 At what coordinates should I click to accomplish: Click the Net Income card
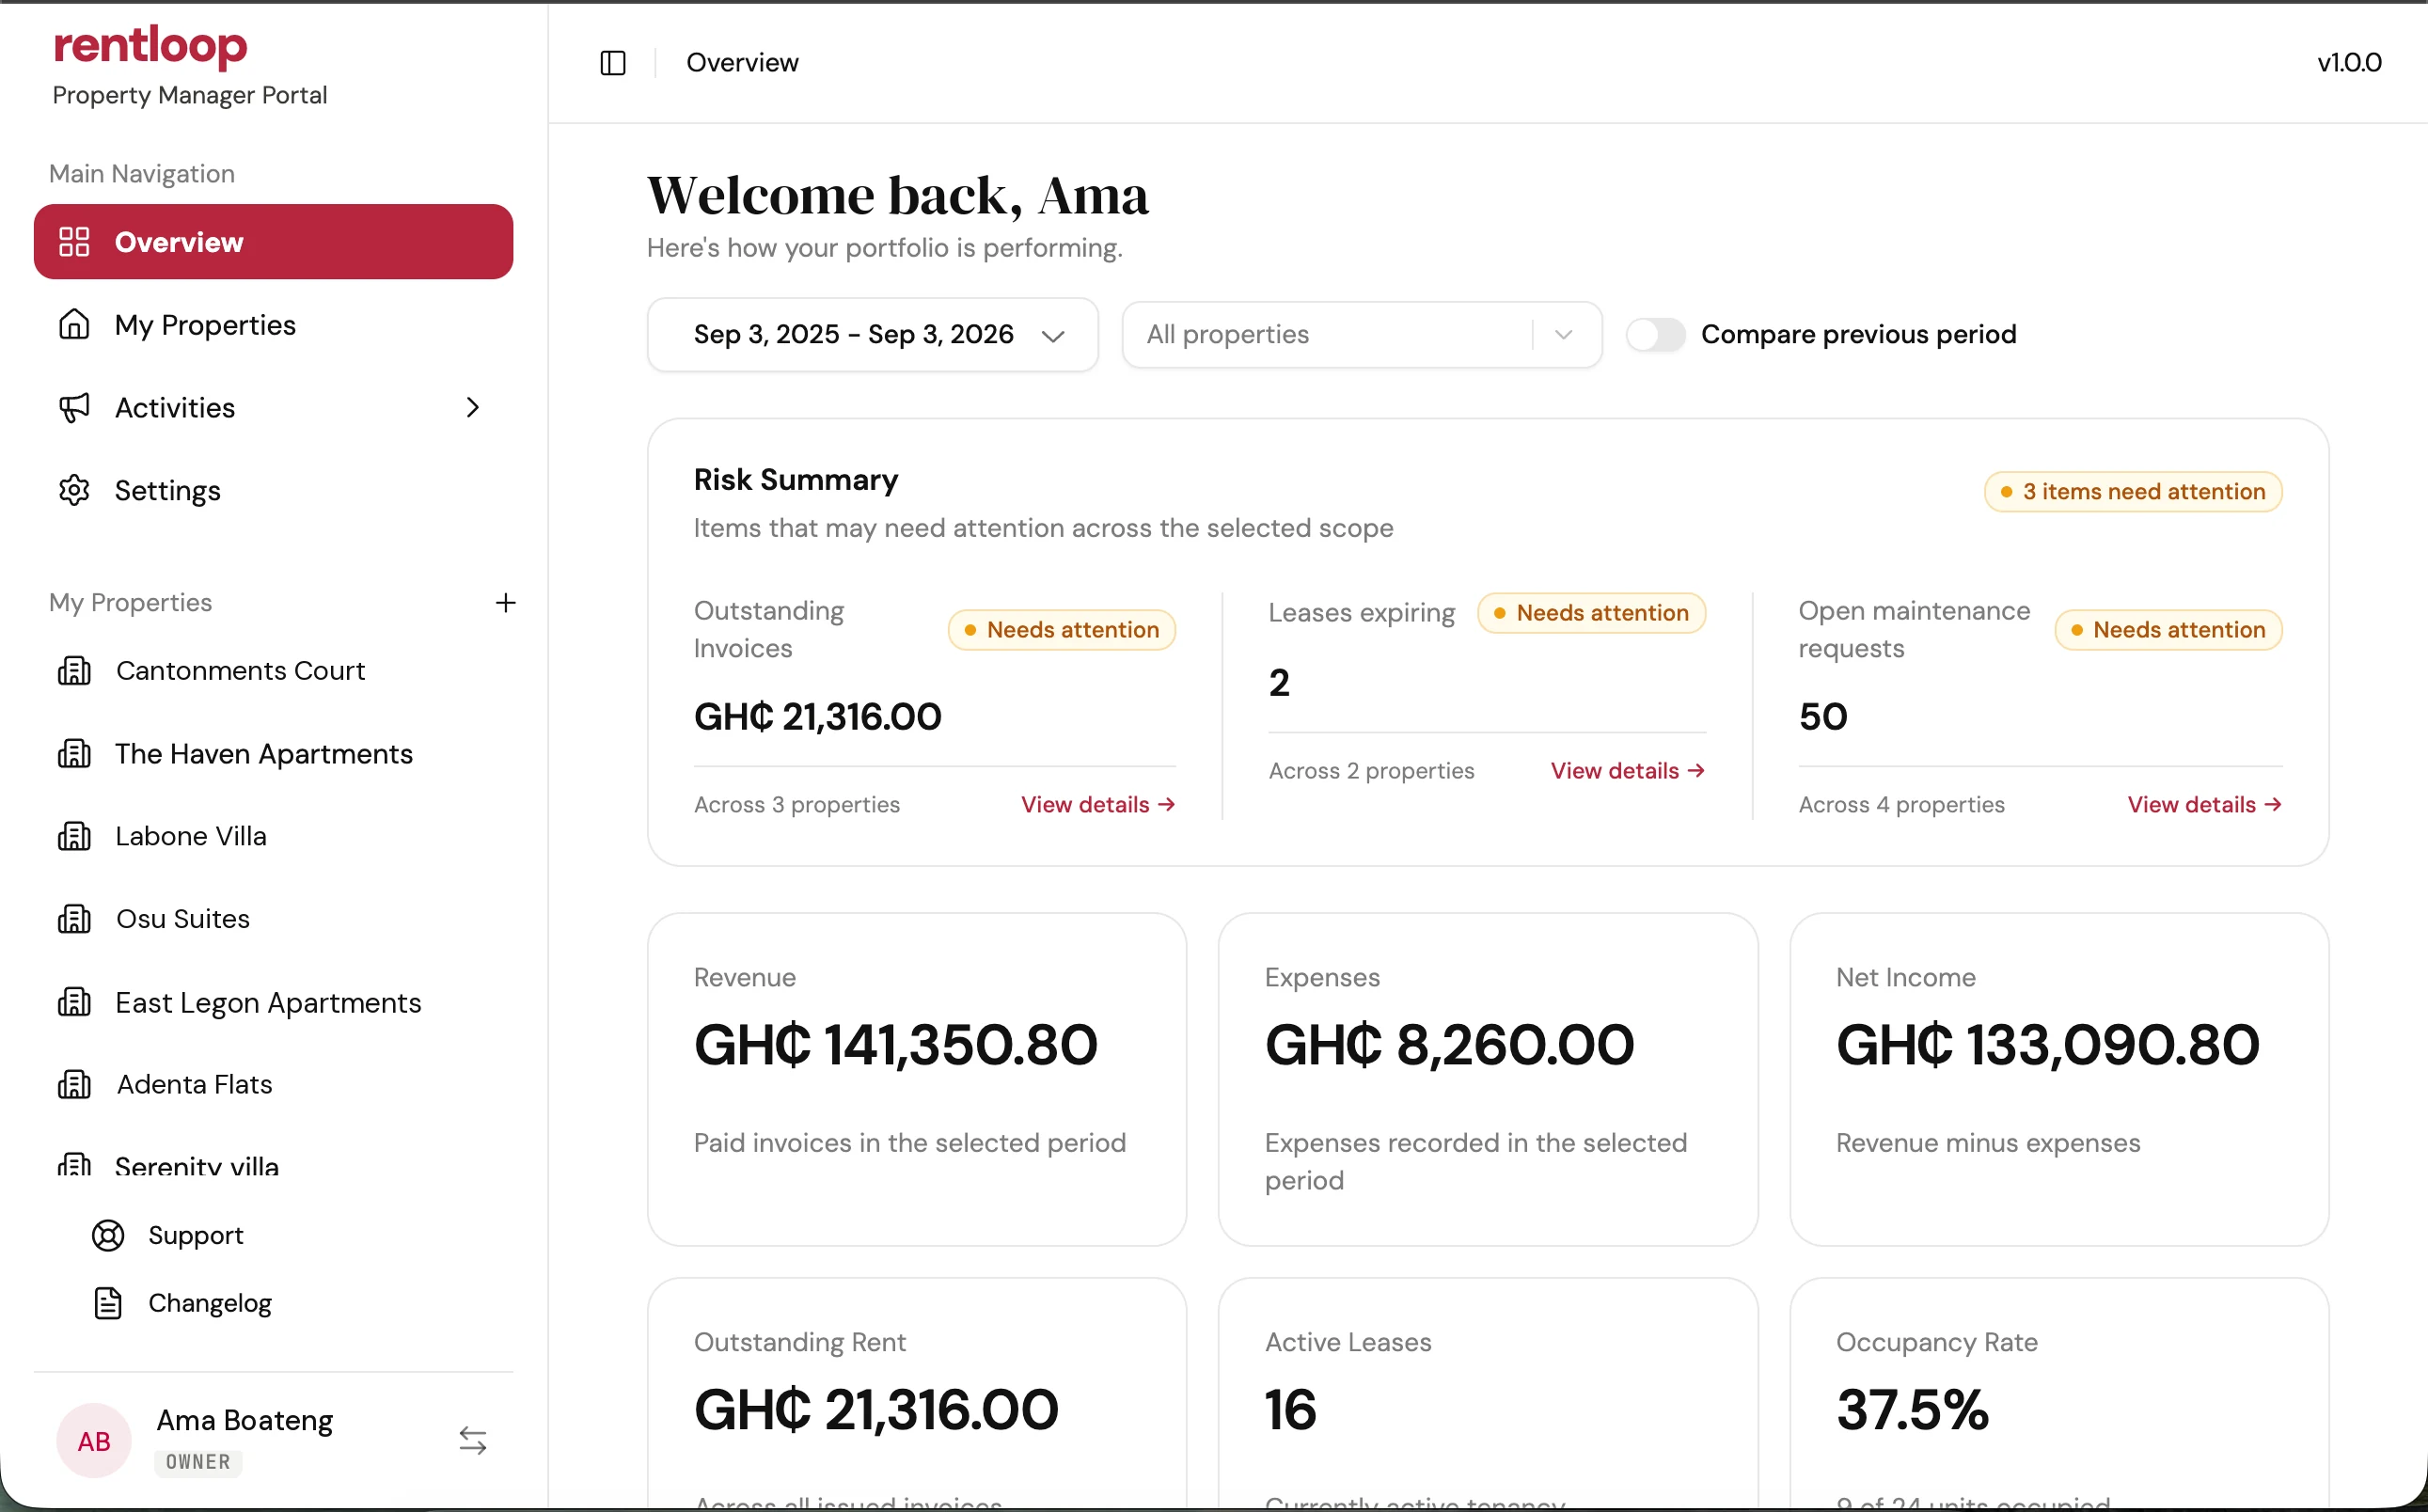[2059, 1079]
